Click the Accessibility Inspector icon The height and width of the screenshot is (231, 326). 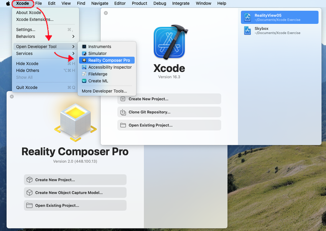click(84, 67)
